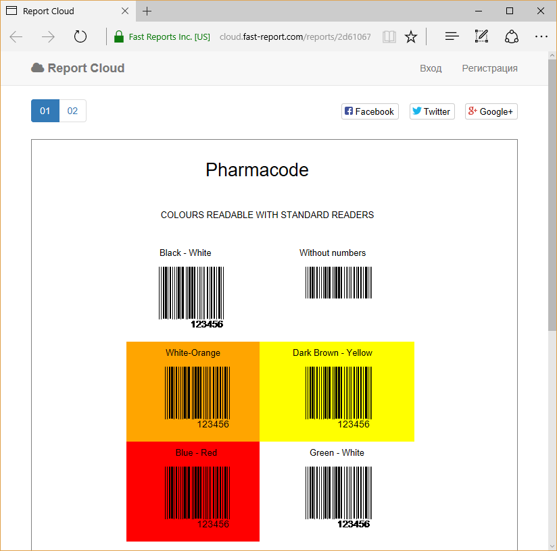Open the Hub lines icon
This screenshot has height=551, width=557.
coord(452,36)
